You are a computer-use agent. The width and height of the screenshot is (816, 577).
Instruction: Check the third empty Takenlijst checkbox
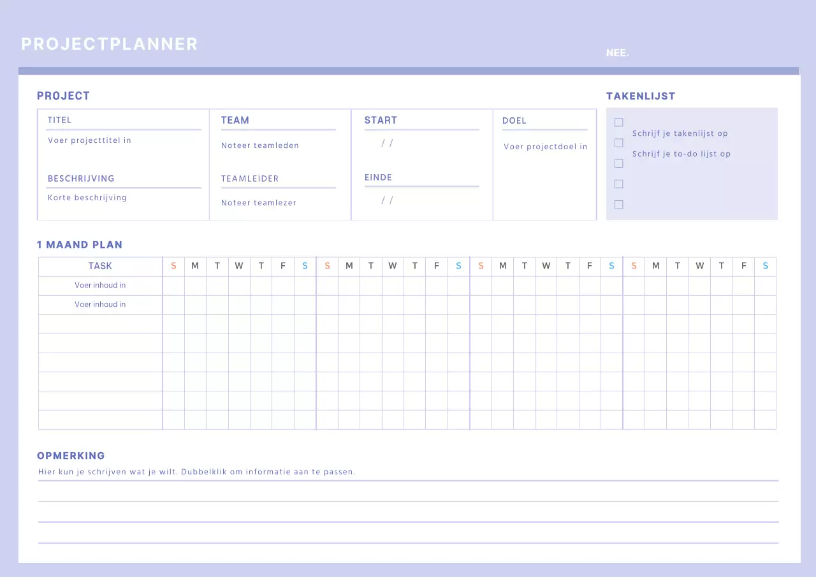click(618, 163)
